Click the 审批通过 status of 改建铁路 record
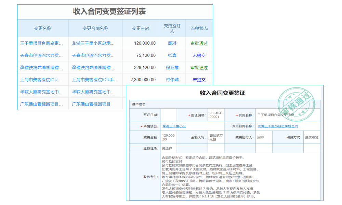 tap(199, 67)
